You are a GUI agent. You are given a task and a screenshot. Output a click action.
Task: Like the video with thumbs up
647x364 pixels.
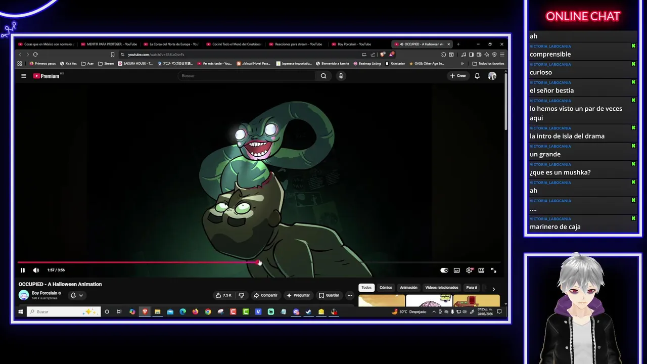click(x=223, y=295)
